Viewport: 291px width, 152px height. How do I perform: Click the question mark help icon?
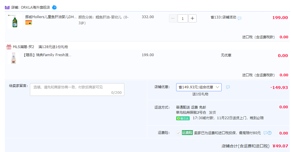click(x=270, y=133)
